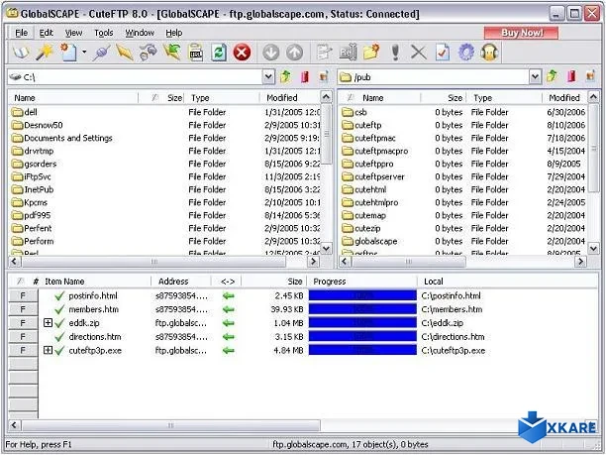
Task: Click the New document icon
Action: point(68,53)
